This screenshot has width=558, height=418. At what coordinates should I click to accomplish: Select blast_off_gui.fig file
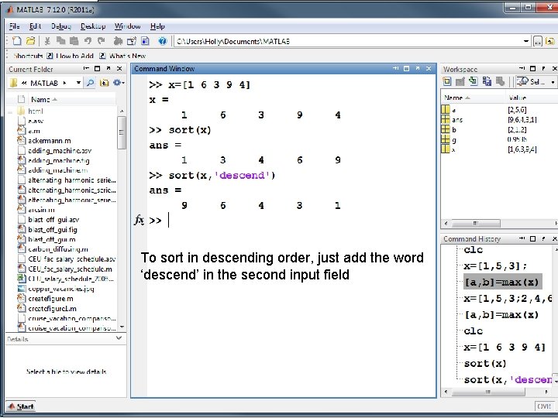coord(53,230)
